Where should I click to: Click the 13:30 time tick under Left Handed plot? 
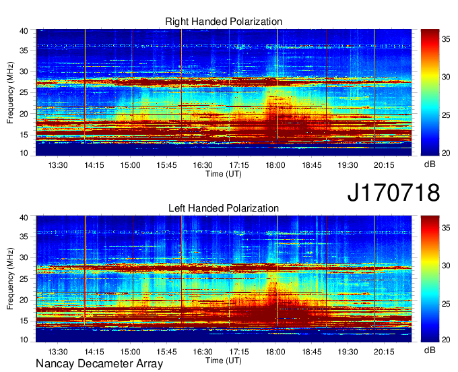[58, 352]
